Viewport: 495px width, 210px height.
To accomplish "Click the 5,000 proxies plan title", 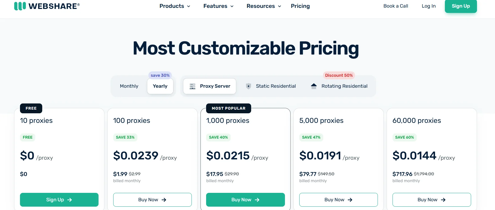I will tap(321, 121).
